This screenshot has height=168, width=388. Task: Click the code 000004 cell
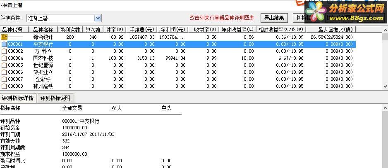[x=15, y=58]
